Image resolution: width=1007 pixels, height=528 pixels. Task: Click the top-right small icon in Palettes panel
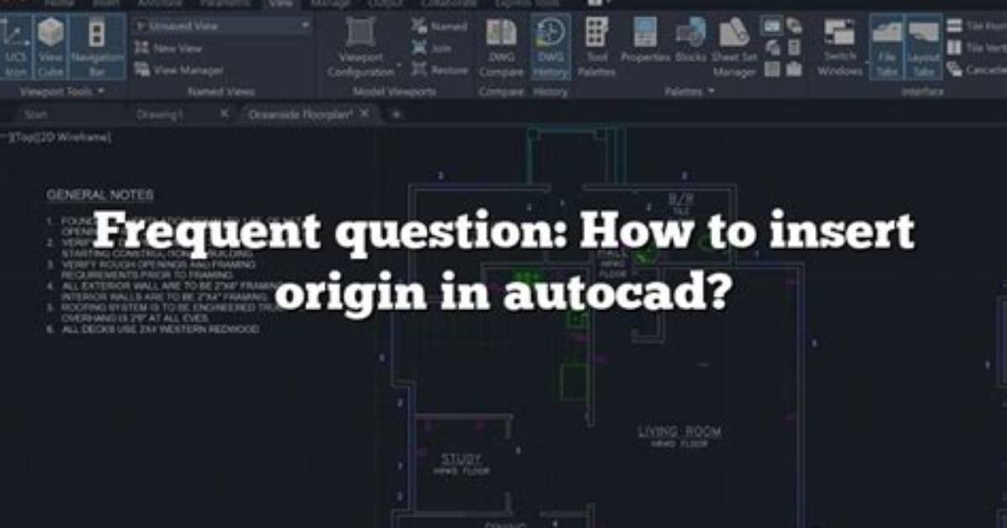(x=795, y=26)
